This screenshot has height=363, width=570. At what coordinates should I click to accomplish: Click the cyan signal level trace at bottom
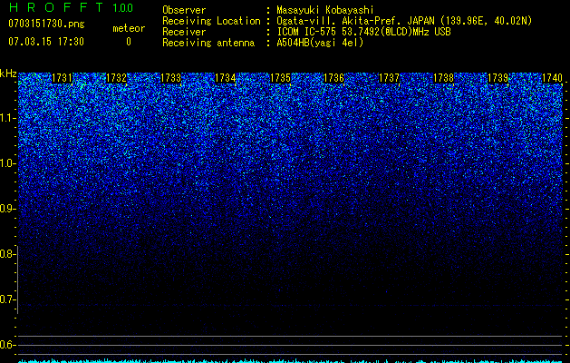(x=290, y=361)
